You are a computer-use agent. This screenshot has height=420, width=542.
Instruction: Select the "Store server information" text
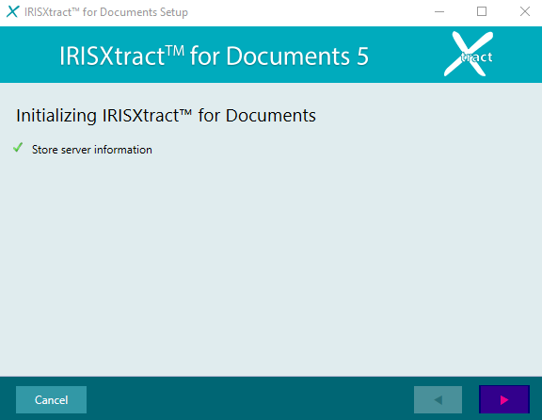[x=92, y=150]
